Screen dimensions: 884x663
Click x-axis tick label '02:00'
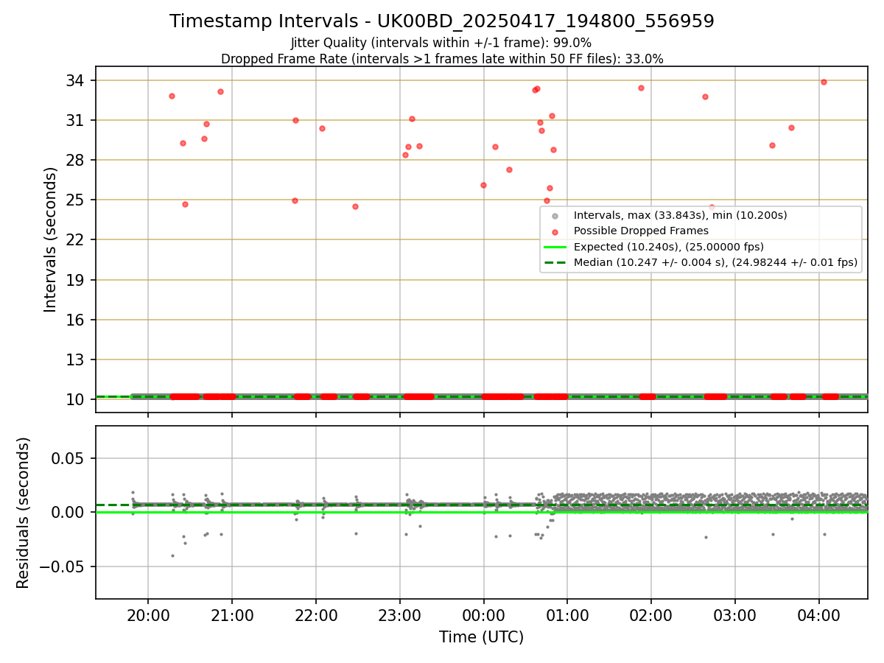651,615
